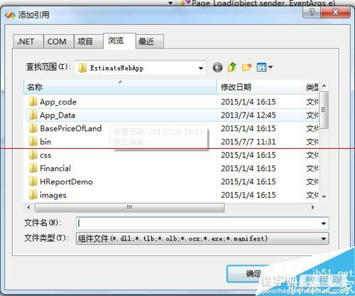Open the 文件类型 filter dropdown
Image resolution: width=355 pixels, height=296 pixels.
coord(324,238)
